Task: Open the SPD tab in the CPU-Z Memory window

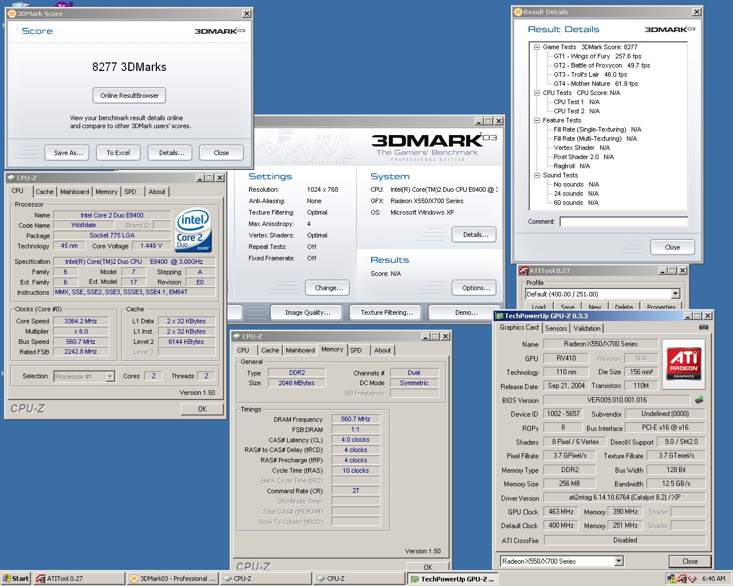Action: pyautogui.click(x=356, y=350)
